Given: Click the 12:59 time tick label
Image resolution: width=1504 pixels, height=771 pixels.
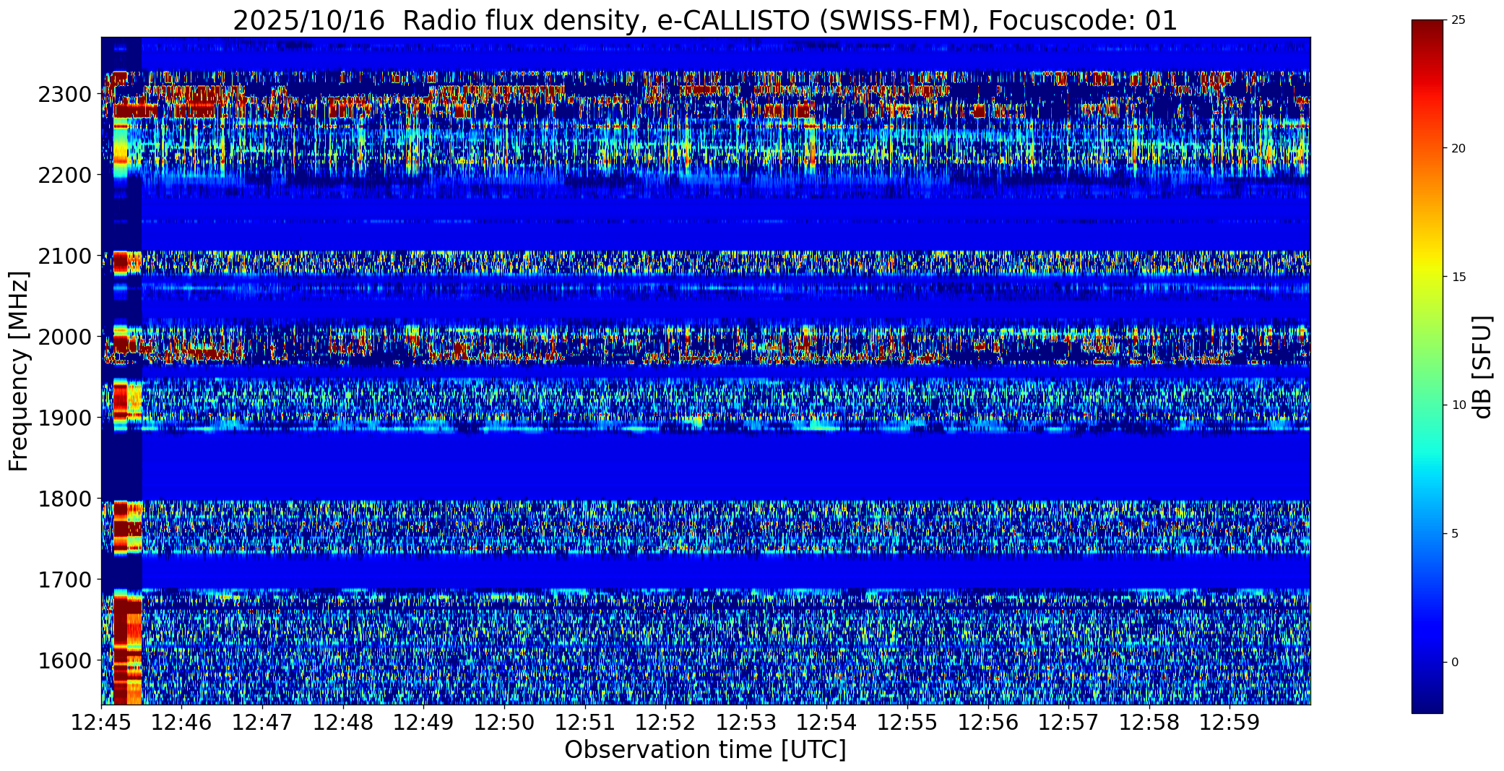Looking at the screenshot, I should point(1230,722).
